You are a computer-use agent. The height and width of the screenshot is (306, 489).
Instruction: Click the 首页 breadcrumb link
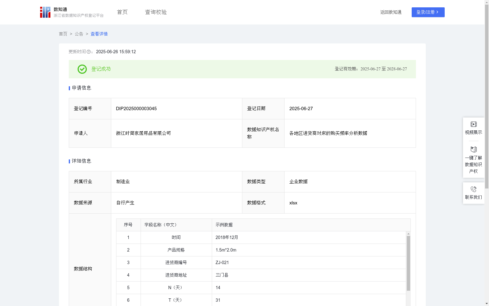pos(63,34)
